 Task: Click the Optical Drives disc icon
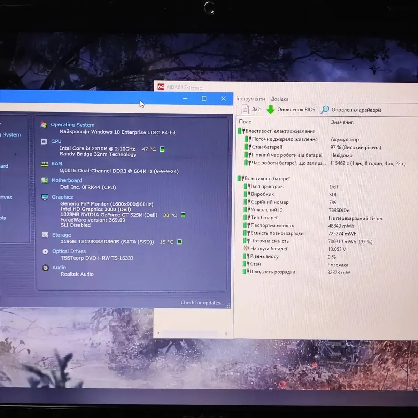pos(45,251)
